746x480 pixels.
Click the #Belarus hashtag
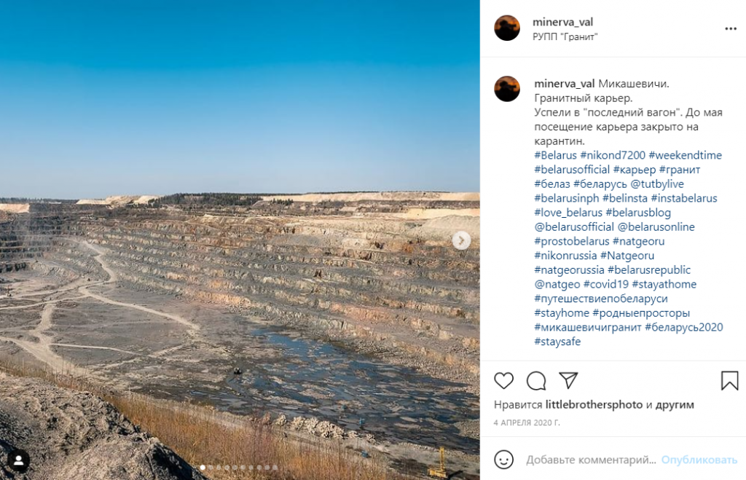coord(555,155)
